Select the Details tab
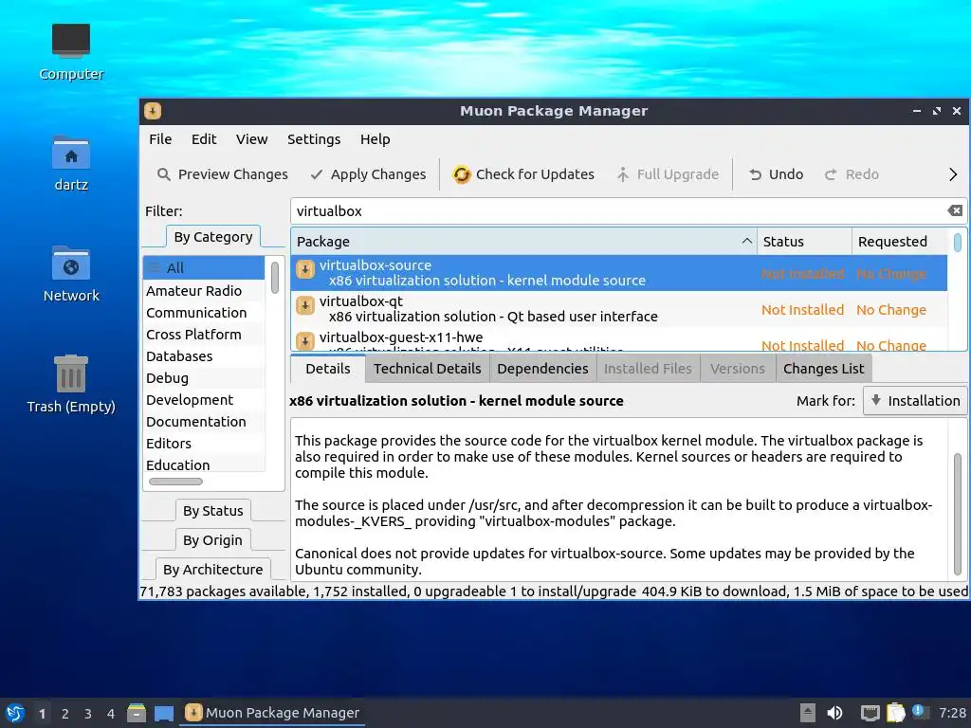The image size is (971, 728). [327, 369]
